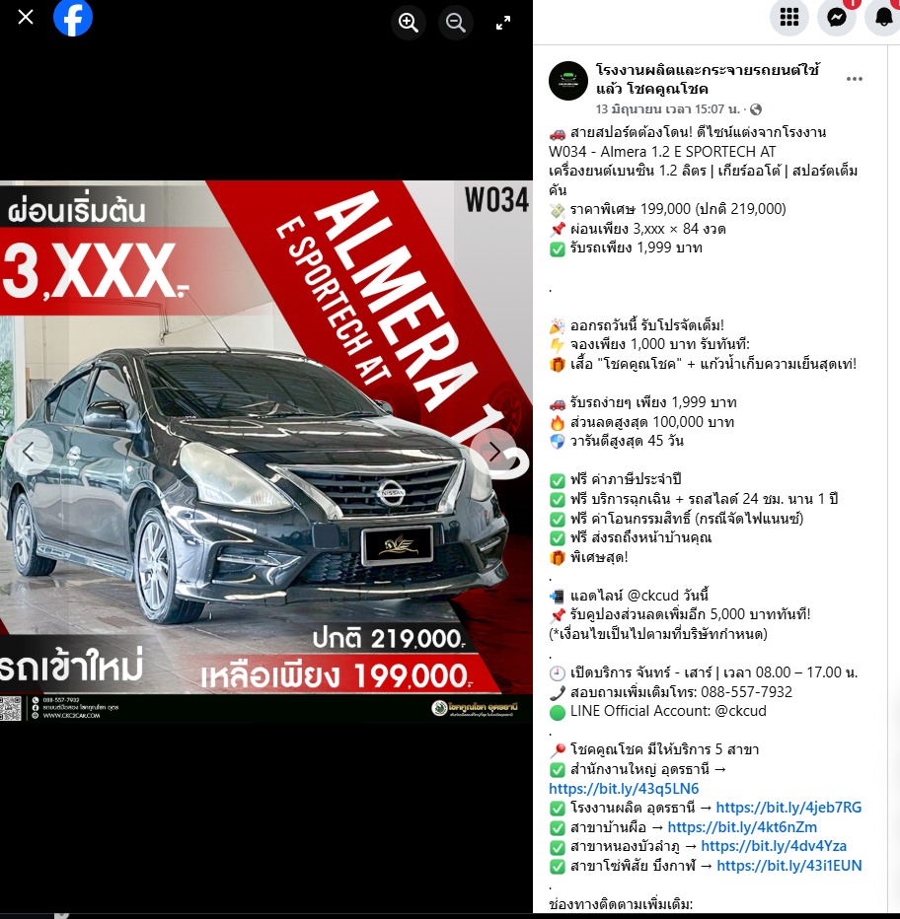
Task: Open the page's profile picture
Action: 567,81
